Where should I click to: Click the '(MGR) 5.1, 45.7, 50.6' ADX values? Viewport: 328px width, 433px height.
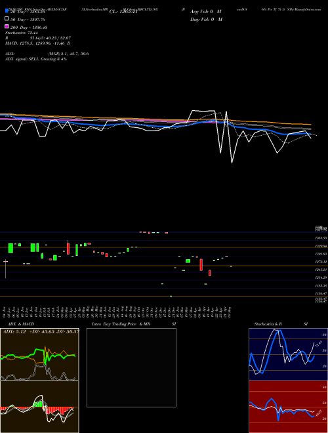pyautogui.click(x=68, y=54)
